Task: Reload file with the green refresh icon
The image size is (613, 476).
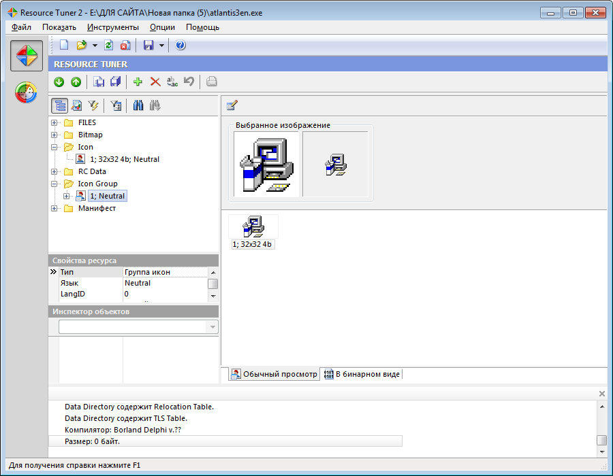Action: point(109,46)
